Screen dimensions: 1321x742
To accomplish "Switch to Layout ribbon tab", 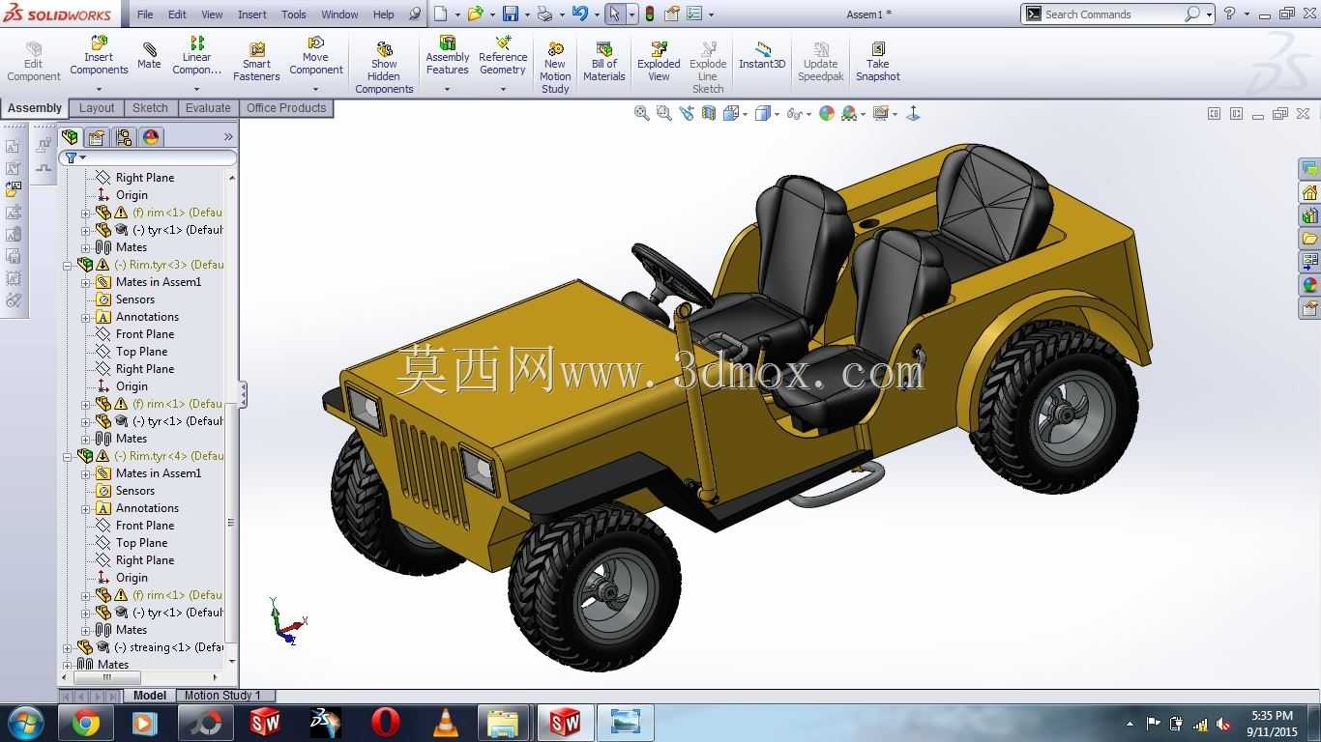I will coord(97,108).
